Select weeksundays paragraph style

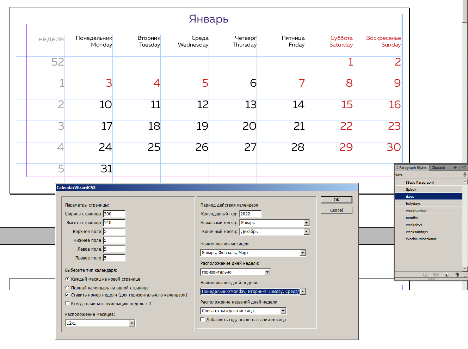[x=429, y=232]
